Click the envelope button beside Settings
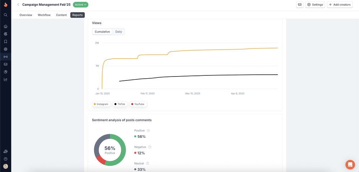Screen dimensions: 359x172 click(300, 5)
